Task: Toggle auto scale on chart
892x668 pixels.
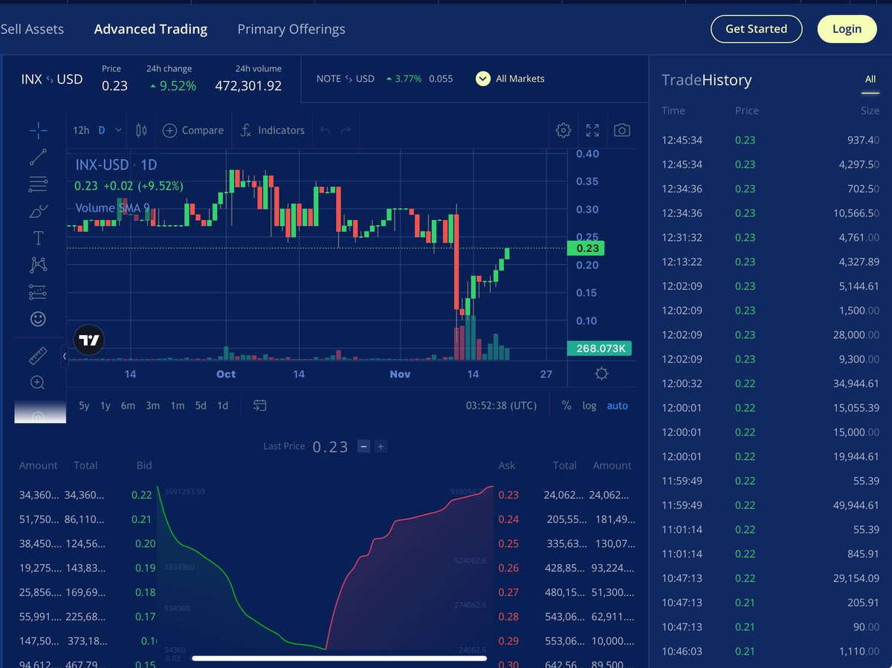Action: tap(618, 406)
